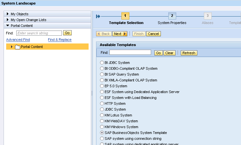Select the BI JDBC System radio button

pos(102,63)
